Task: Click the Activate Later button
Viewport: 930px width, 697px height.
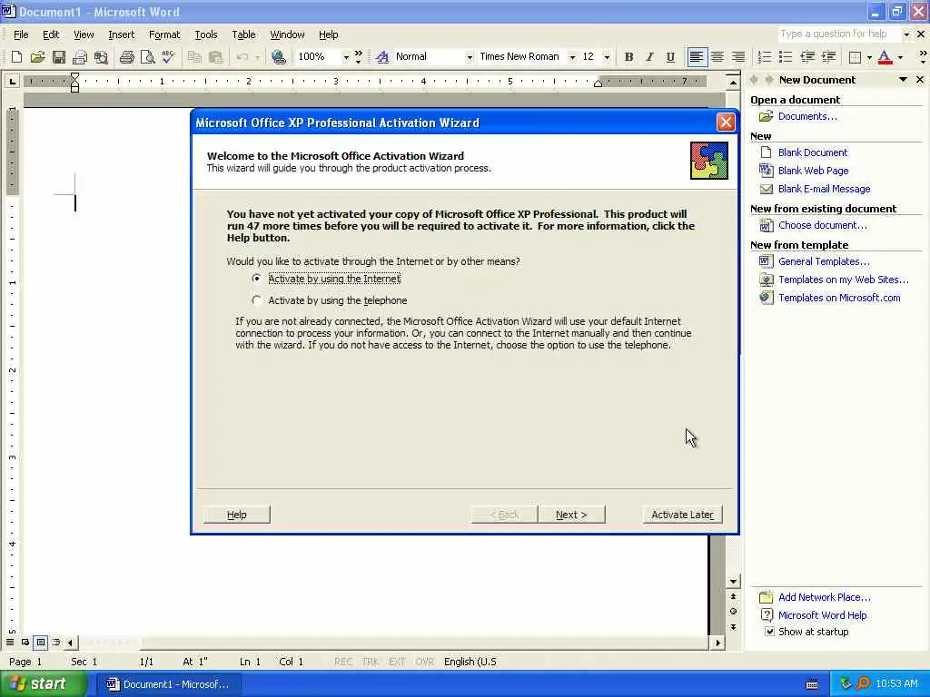Action: click(683, 515)
